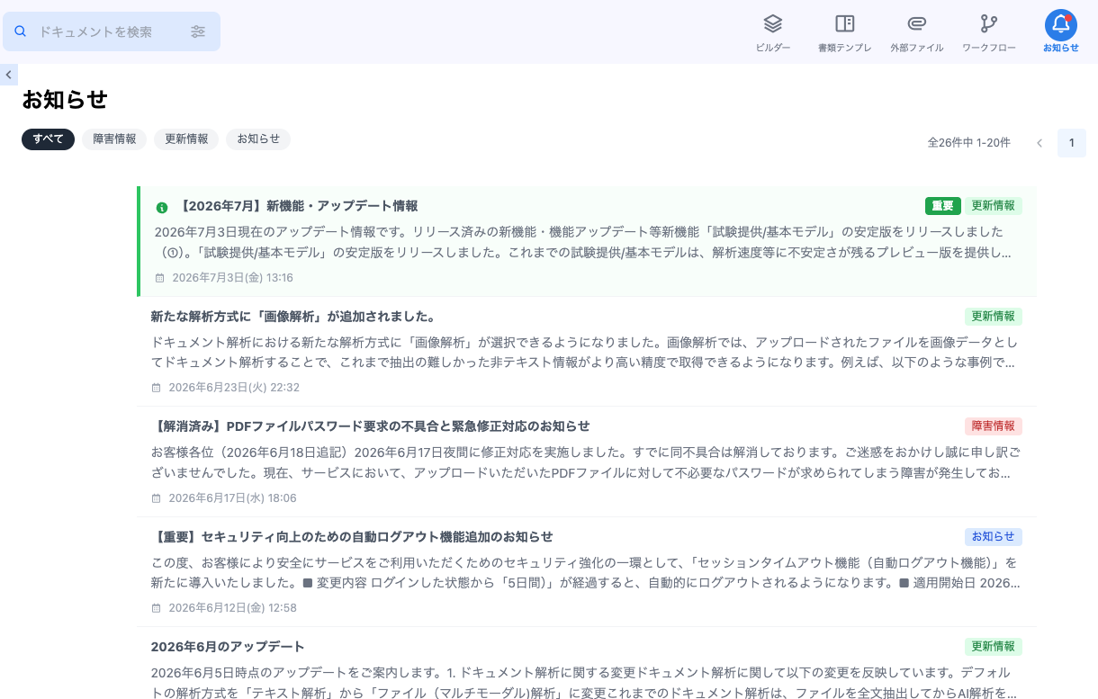
Task: Click the red 障害情報 tag
Action: pyautogui.click(x=994, y=426)
